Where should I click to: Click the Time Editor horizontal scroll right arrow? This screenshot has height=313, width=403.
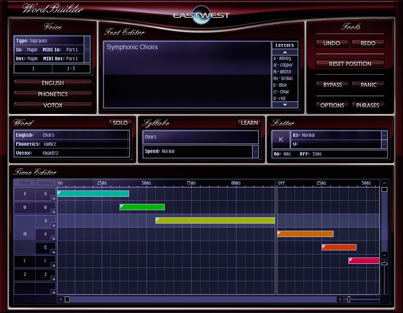point(340,299)
